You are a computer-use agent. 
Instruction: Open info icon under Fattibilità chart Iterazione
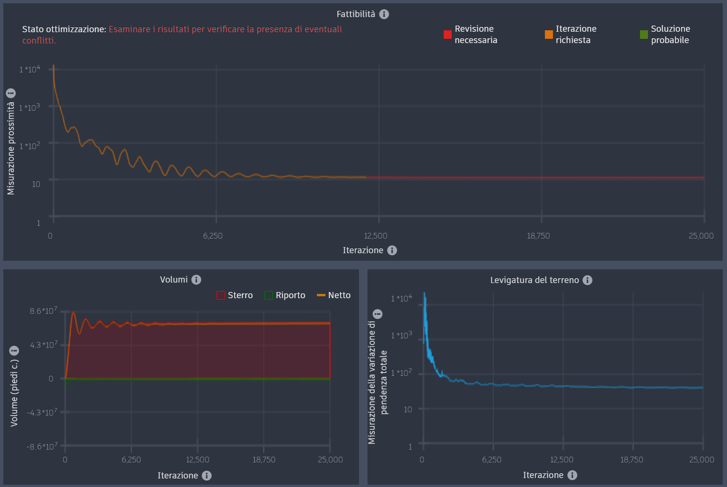tap(392, 250)
